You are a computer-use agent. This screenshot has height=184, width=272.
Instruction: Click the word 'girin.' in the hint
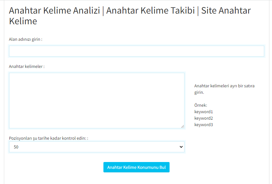[x=199, y=92]
